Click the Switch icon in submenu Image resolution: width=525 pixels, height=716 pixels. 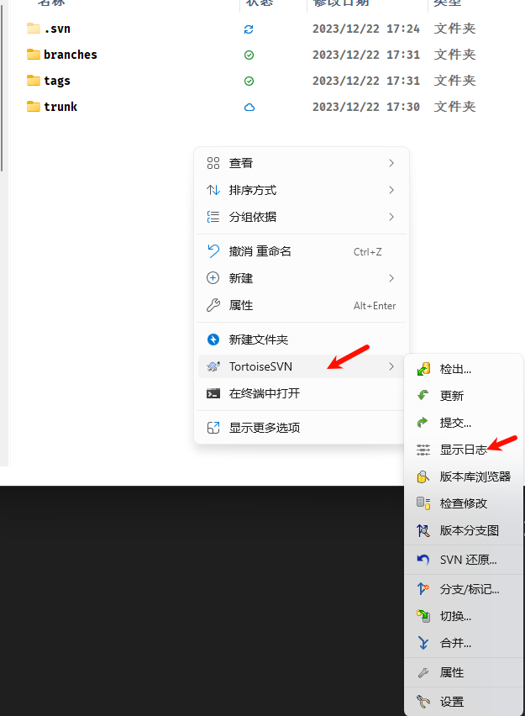coord(423,616)
